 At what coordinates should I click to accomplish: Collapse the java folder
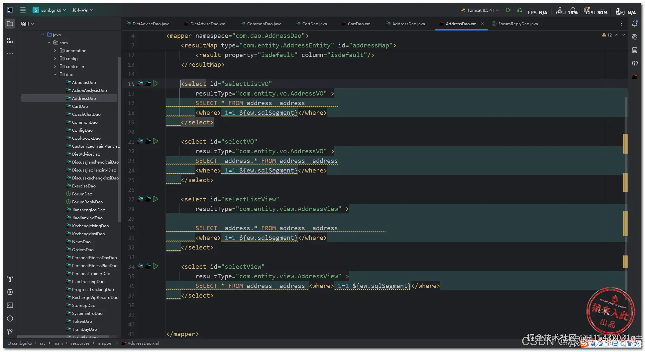[43, 35]
